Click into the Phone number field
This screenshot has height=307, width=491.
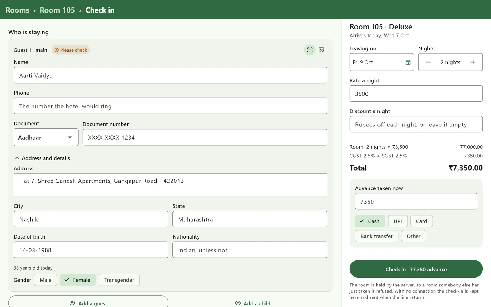pyautogui.click(x=170, y=106)
